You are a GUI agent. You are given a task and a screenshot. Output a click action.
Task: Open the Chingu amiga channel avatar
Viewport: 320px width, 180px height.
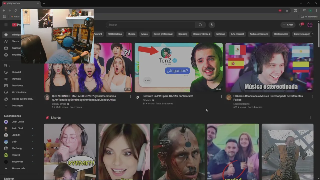pos(47,97)
